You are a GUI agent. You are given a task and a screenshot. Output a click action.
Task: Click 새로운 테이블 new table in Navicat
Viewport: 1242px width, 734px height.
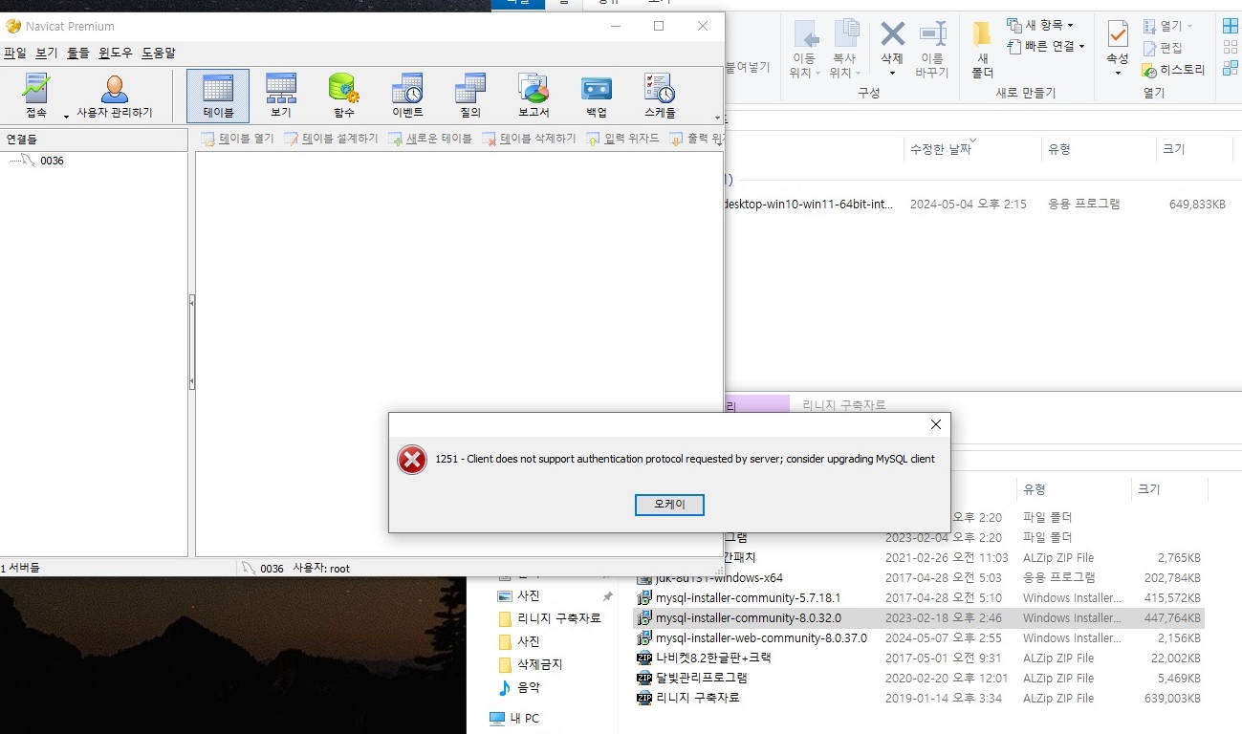[x=430, y=139]
